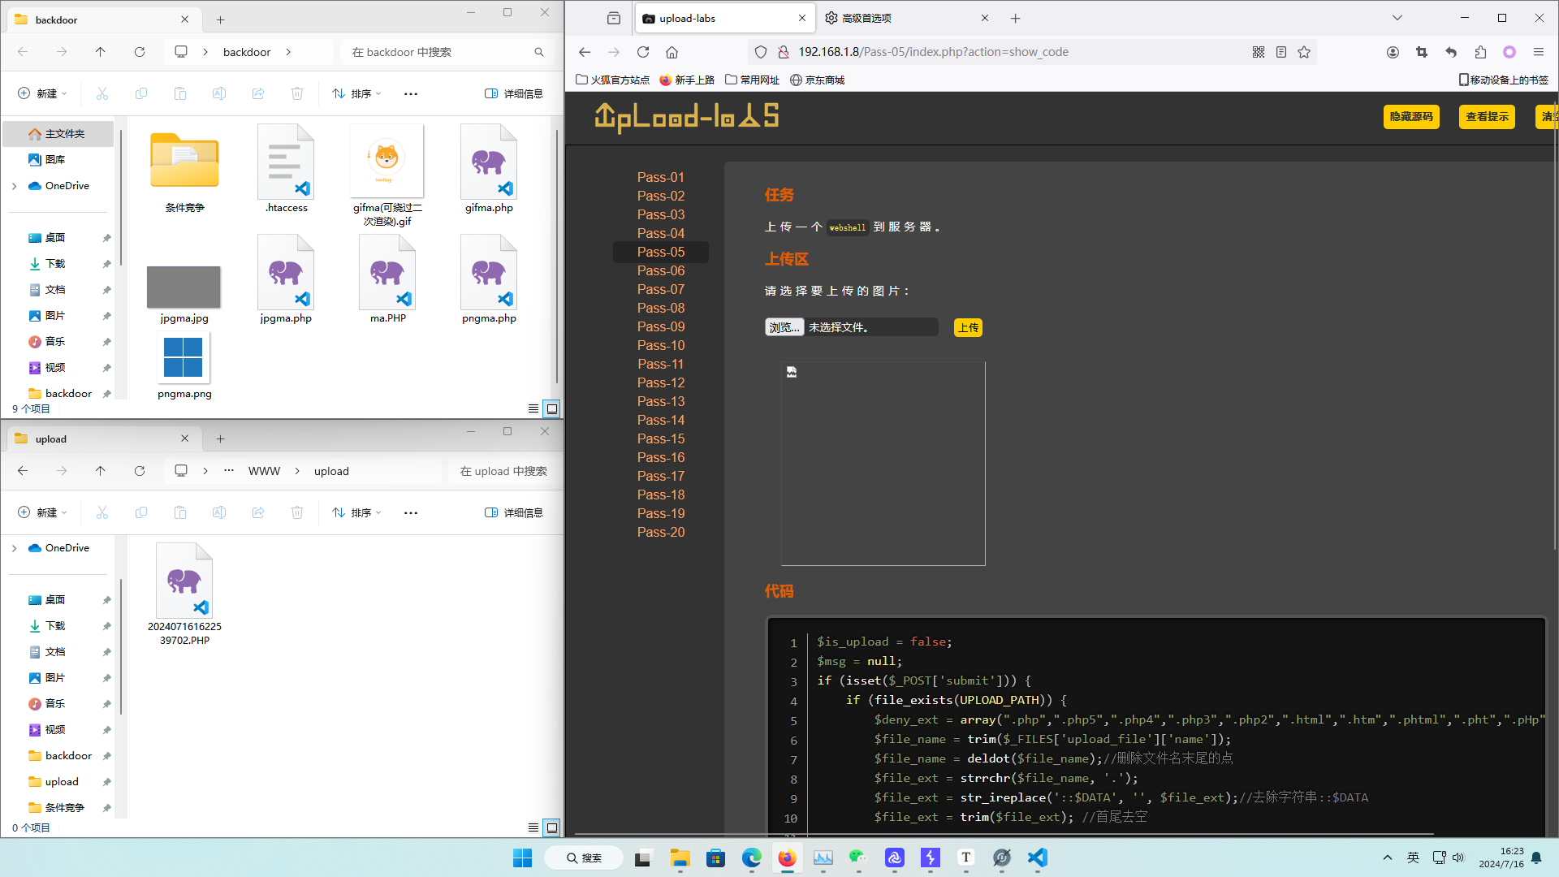Bookmark page with star icon

[x=1304, y=52]
